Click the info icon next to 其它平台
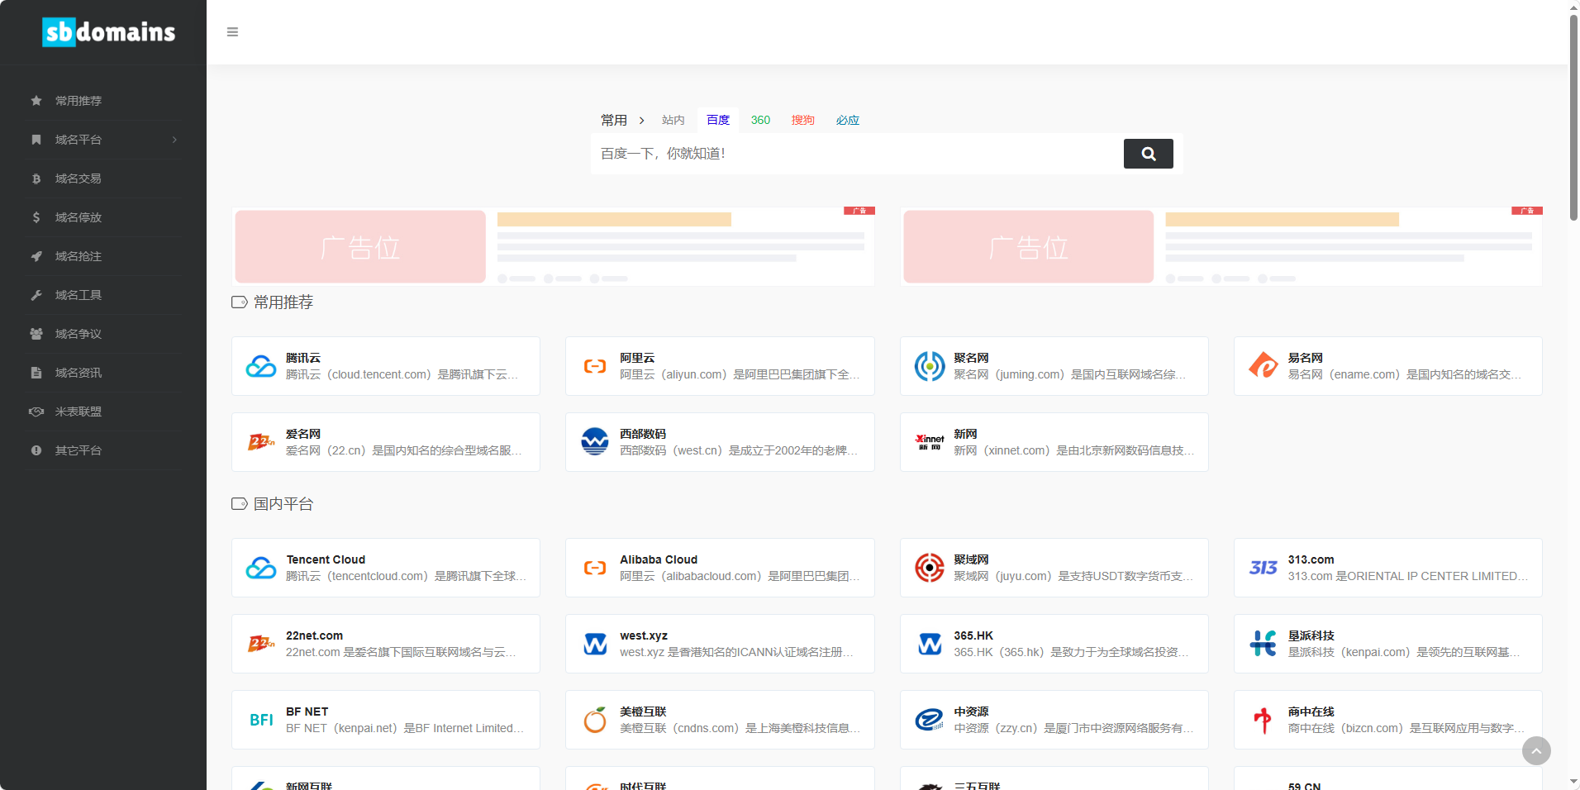The width and height of the screenshot is (1580, 790). [x=36, y=450]
